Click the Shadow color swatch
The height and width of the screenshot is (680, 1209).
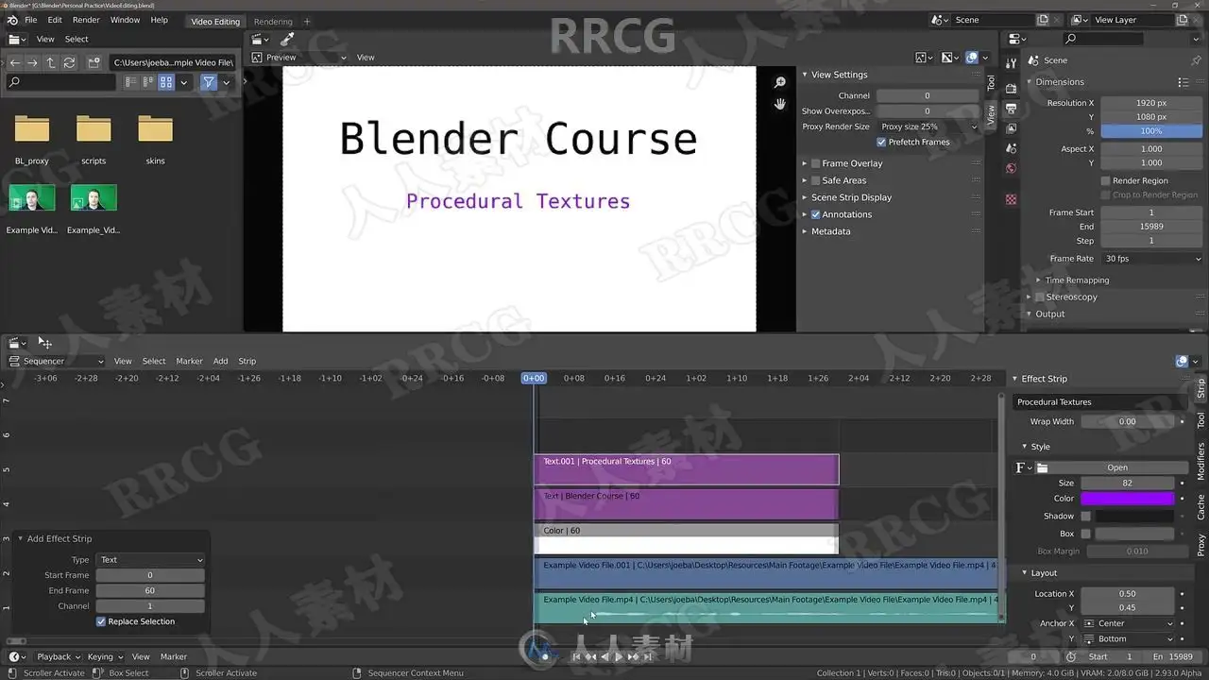click(x=1134, y=517)
